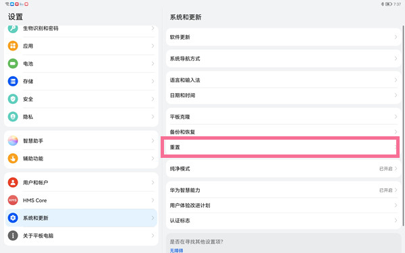Open 华为智慧能力 setting
The width and height of the screenshot is (405, 253).
[283, 190]
